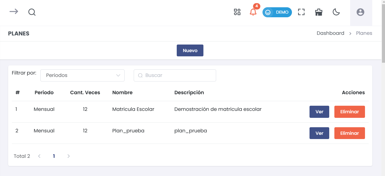Click the gift box icon
This screenshot has height=176, width=385.
pos(319,12)
